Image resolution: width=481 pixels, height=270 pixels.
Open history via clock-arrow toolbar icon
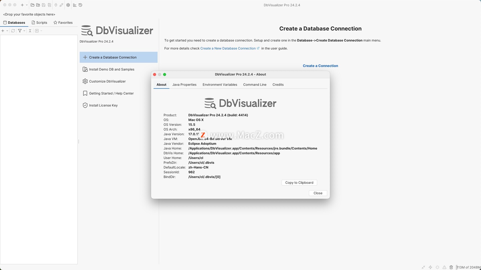pyautogui.click(x=80, y=5)
